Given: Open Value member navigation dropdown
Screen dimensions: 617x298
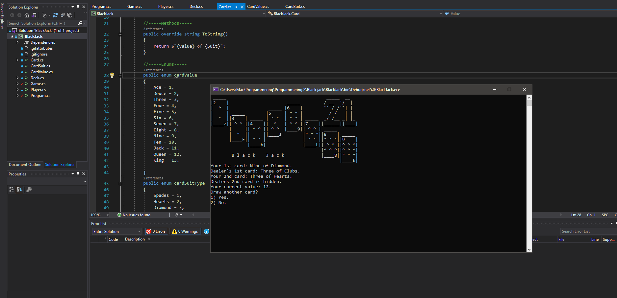Looking at the screenshot, I should 530,14.
